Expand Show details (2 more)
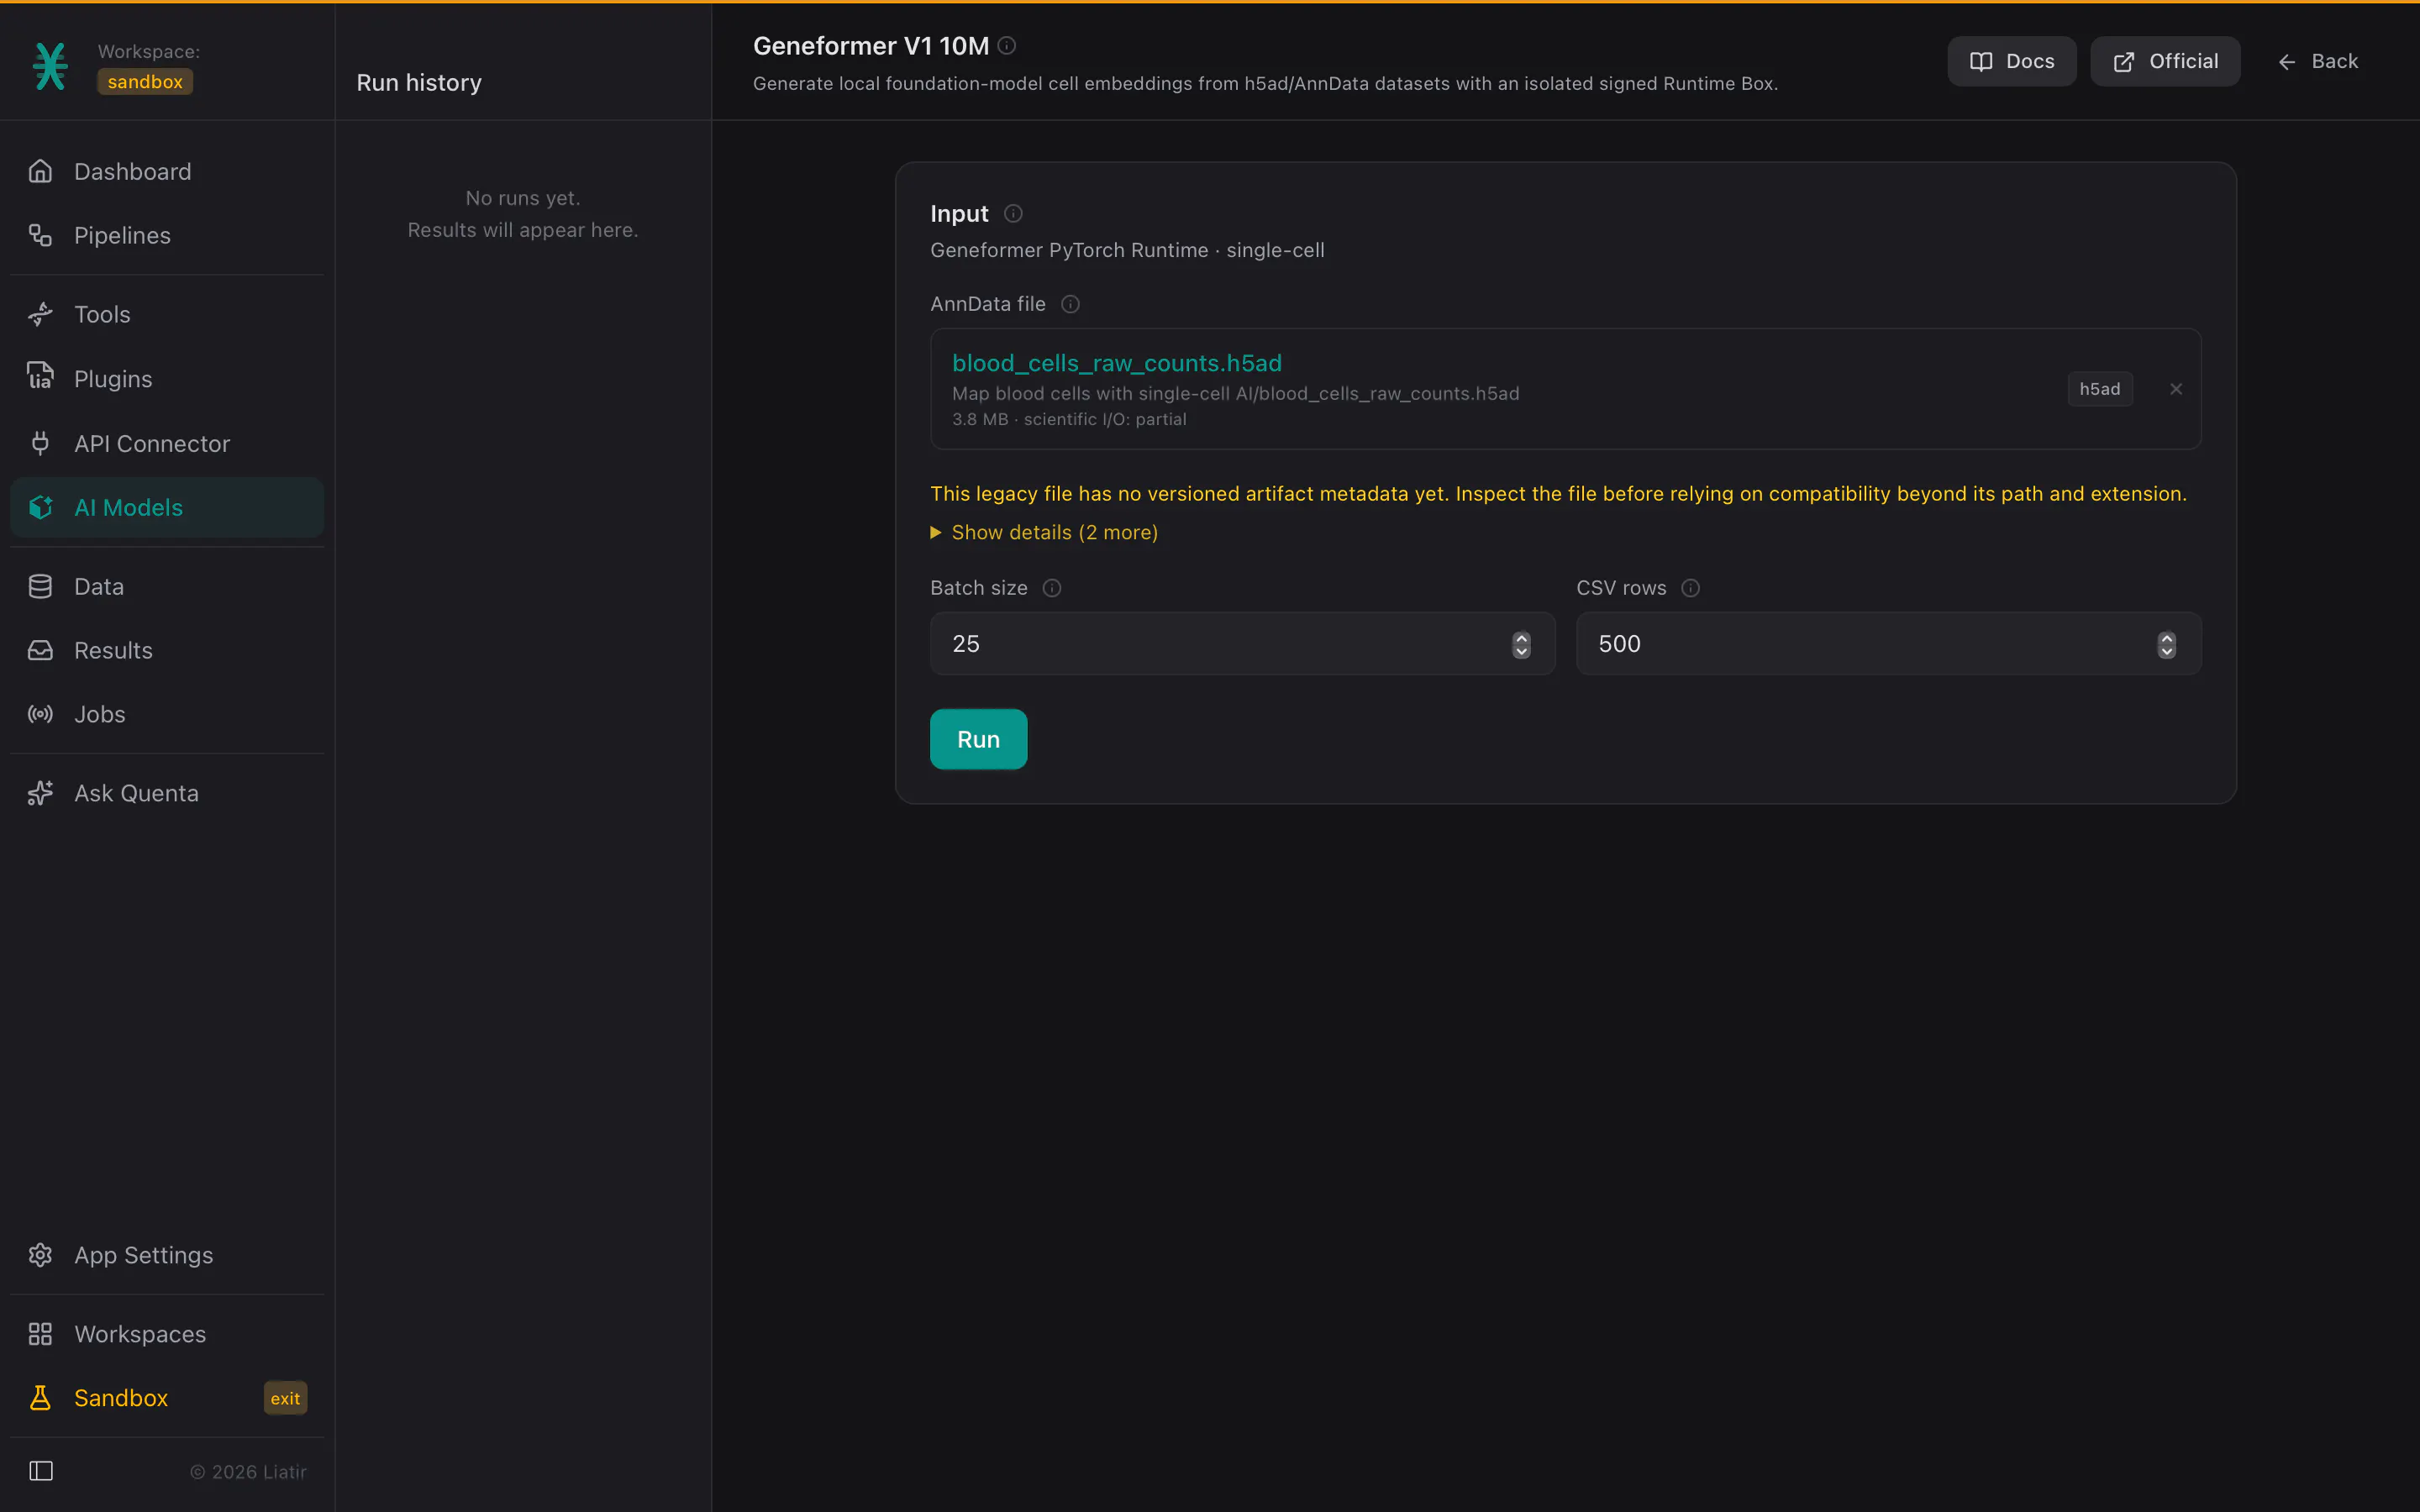Viewport: 2420px width, 1512px height. point(1044,532)
